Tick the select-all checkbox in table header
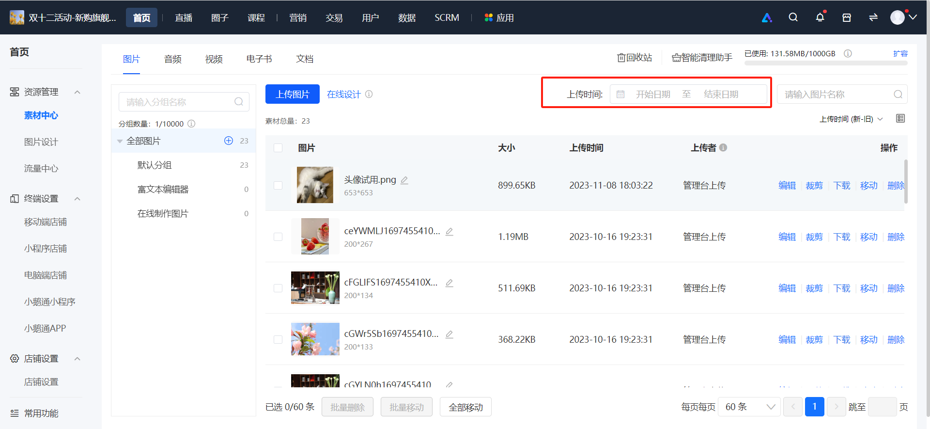The height and width of the screenshot is (429, 930). click(x=278, y=148)
